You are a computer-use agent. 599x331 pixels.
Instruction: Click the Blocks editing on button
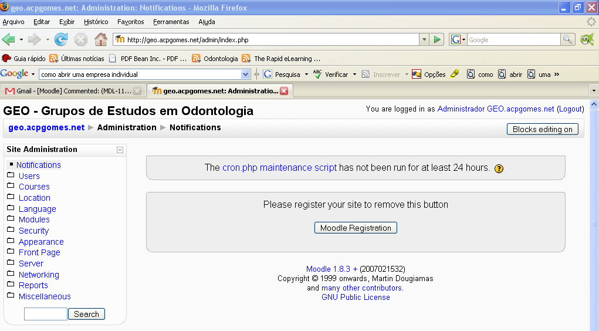[x=543, y=129]
